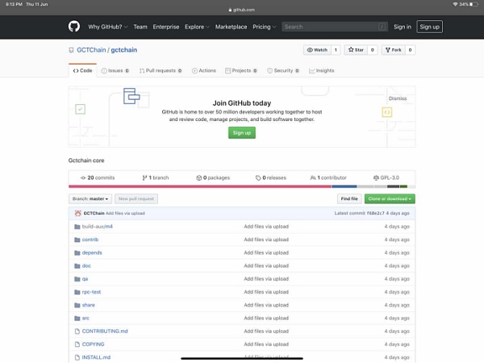The height and width of the screenshot is (363, 484).
Task: Click the language color bar
Action: point(242,186)
